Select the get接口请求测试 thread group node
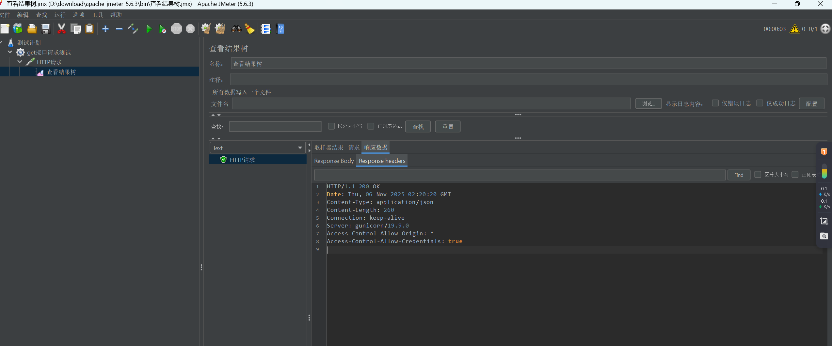 point(49,53)
